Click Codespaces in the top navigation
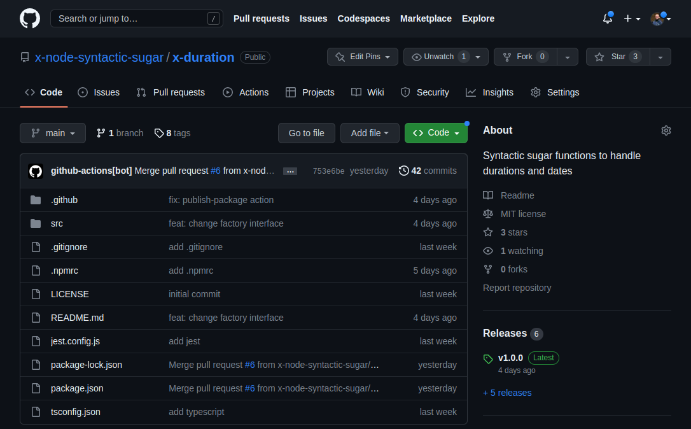Screen dimensions: 691x429 coord(363,18)
